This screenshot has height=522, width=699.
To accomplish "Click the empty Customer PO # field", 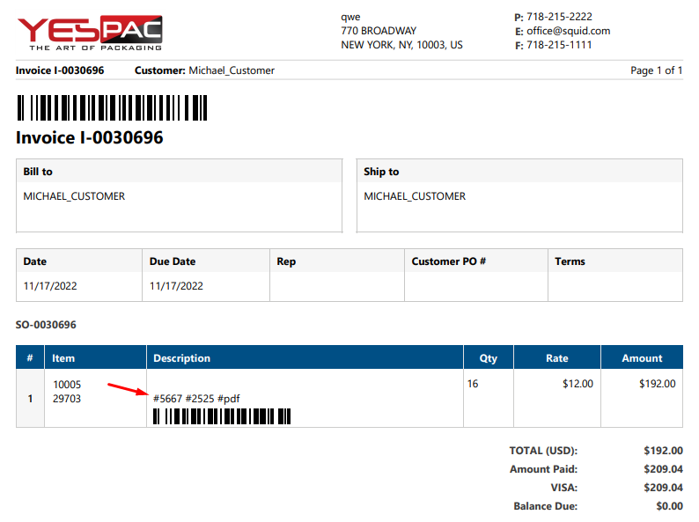I will (475, 286).
